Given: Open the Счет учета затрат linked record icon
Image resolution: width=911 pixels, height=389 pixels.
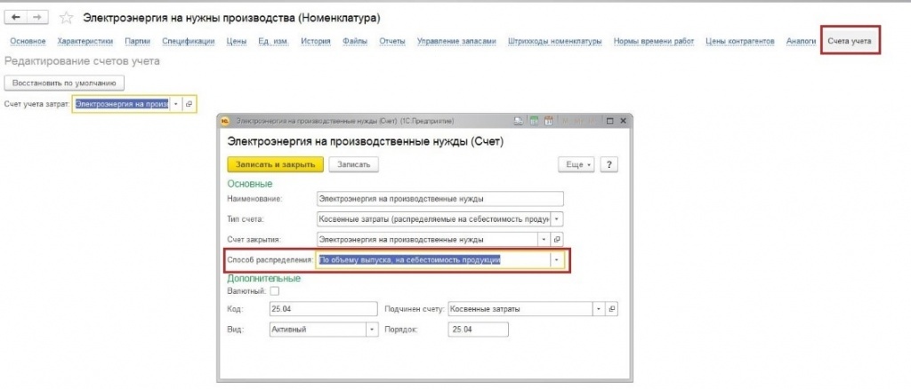Looking at the screenshot, I should [189, 104].
